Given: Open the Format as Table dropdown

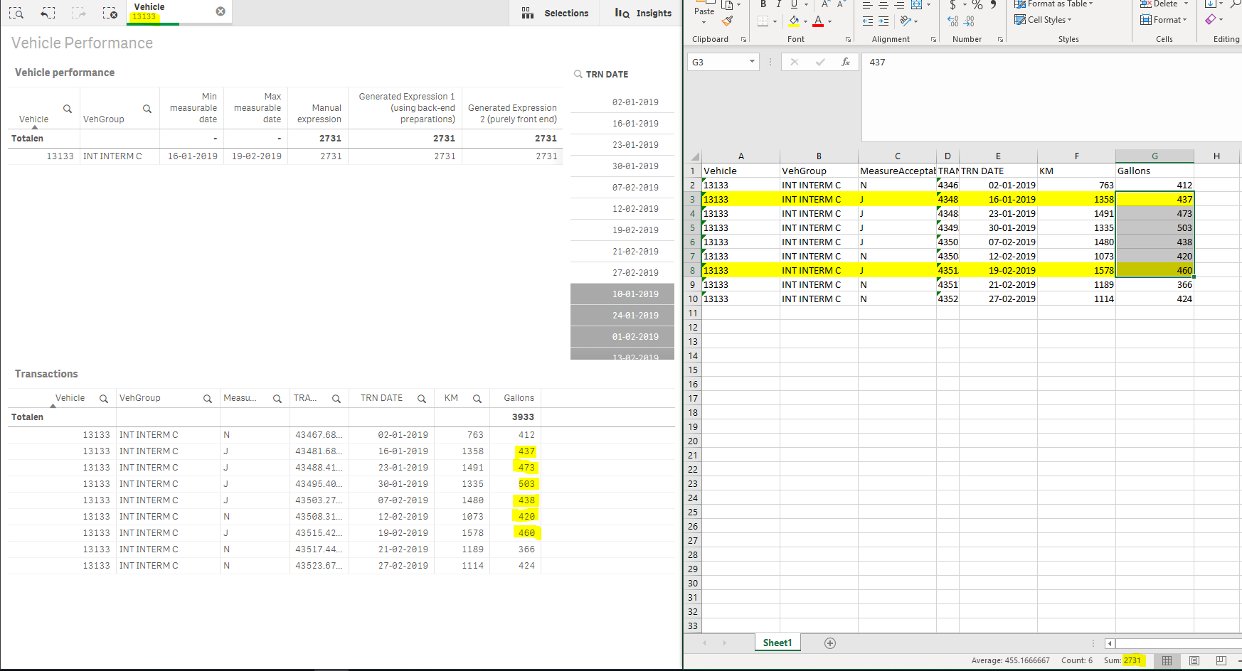Looking at the screenshot, I should coord(1054,4).
